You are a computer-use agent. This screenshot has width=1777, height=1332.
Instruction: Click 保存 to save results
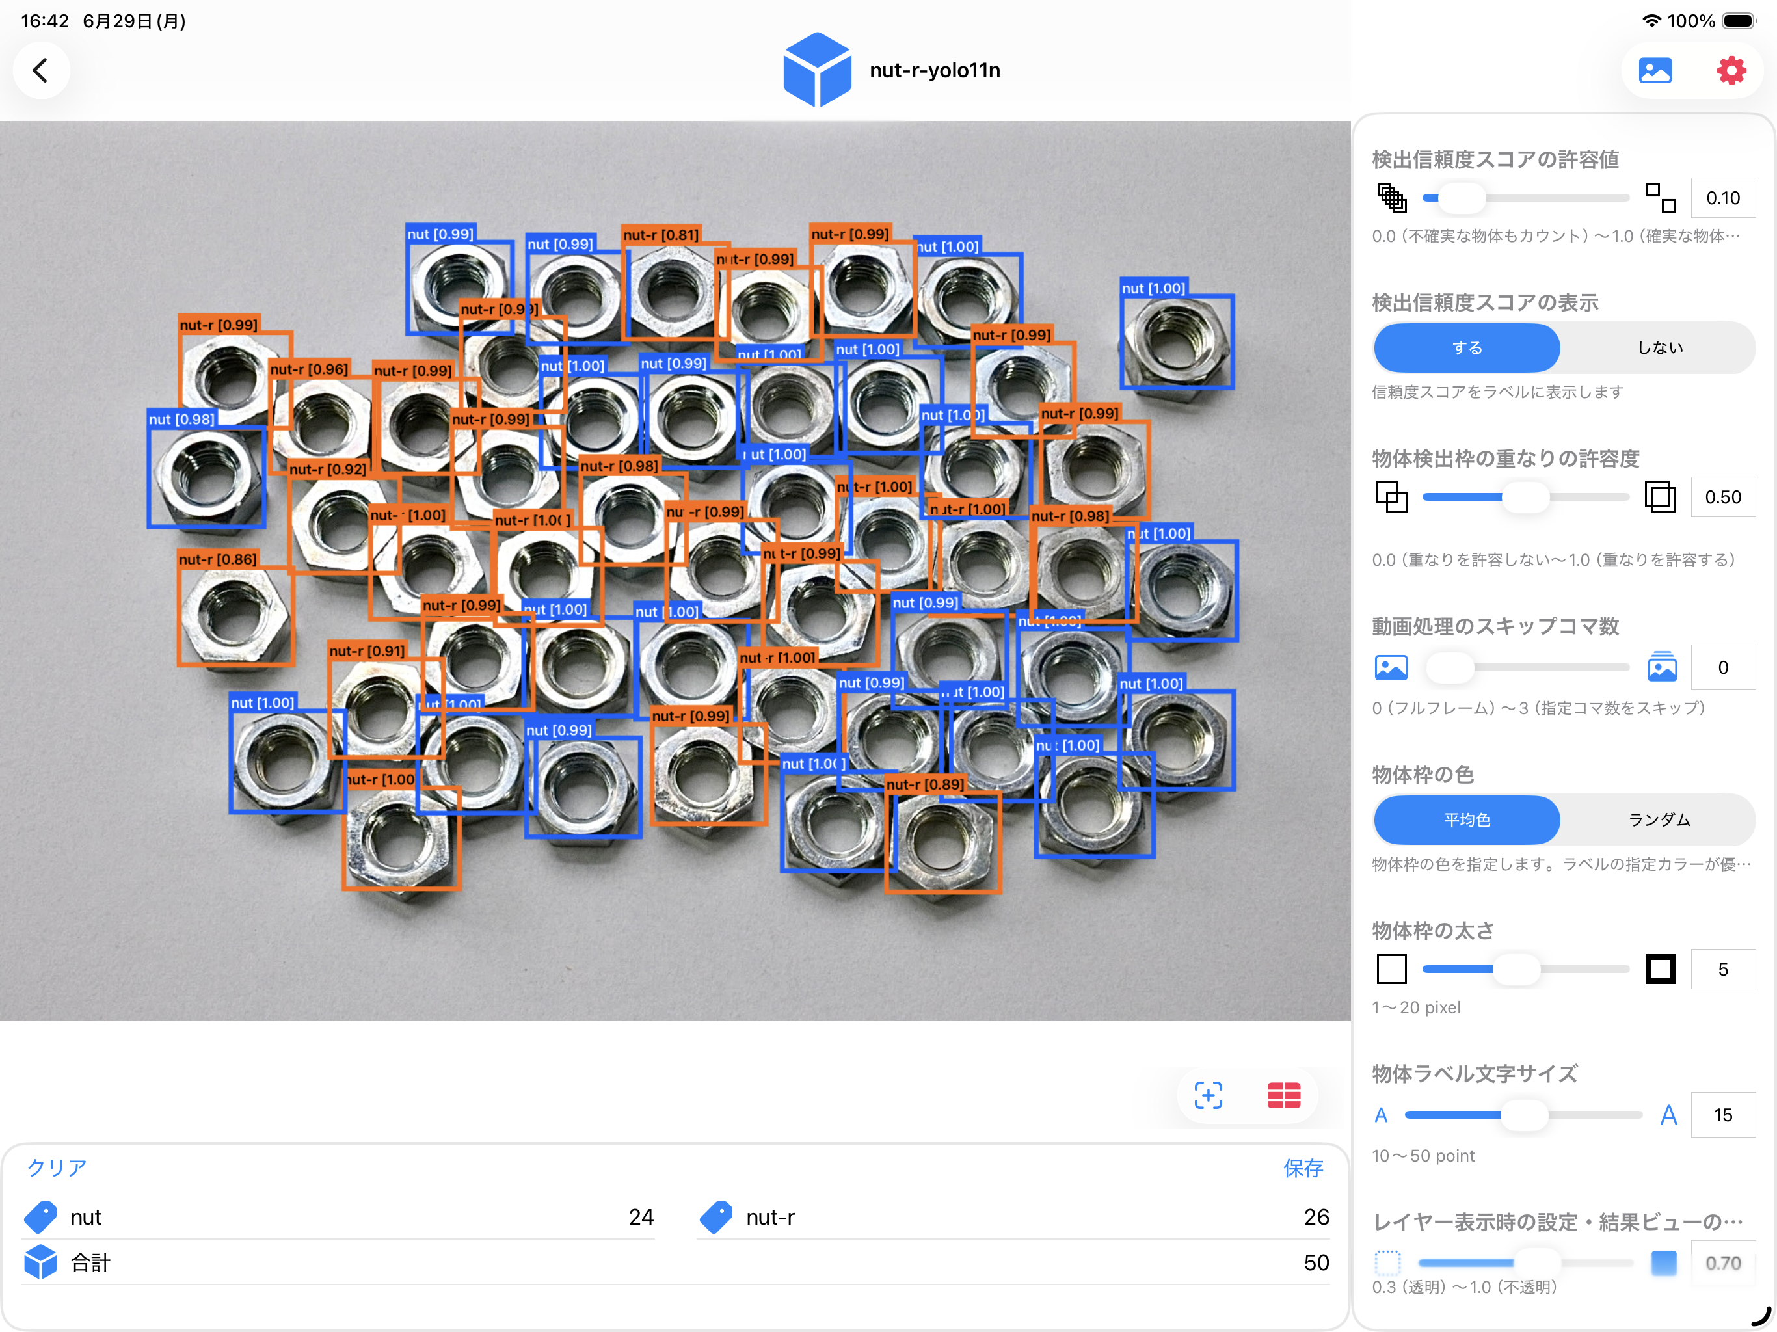1303,1168
